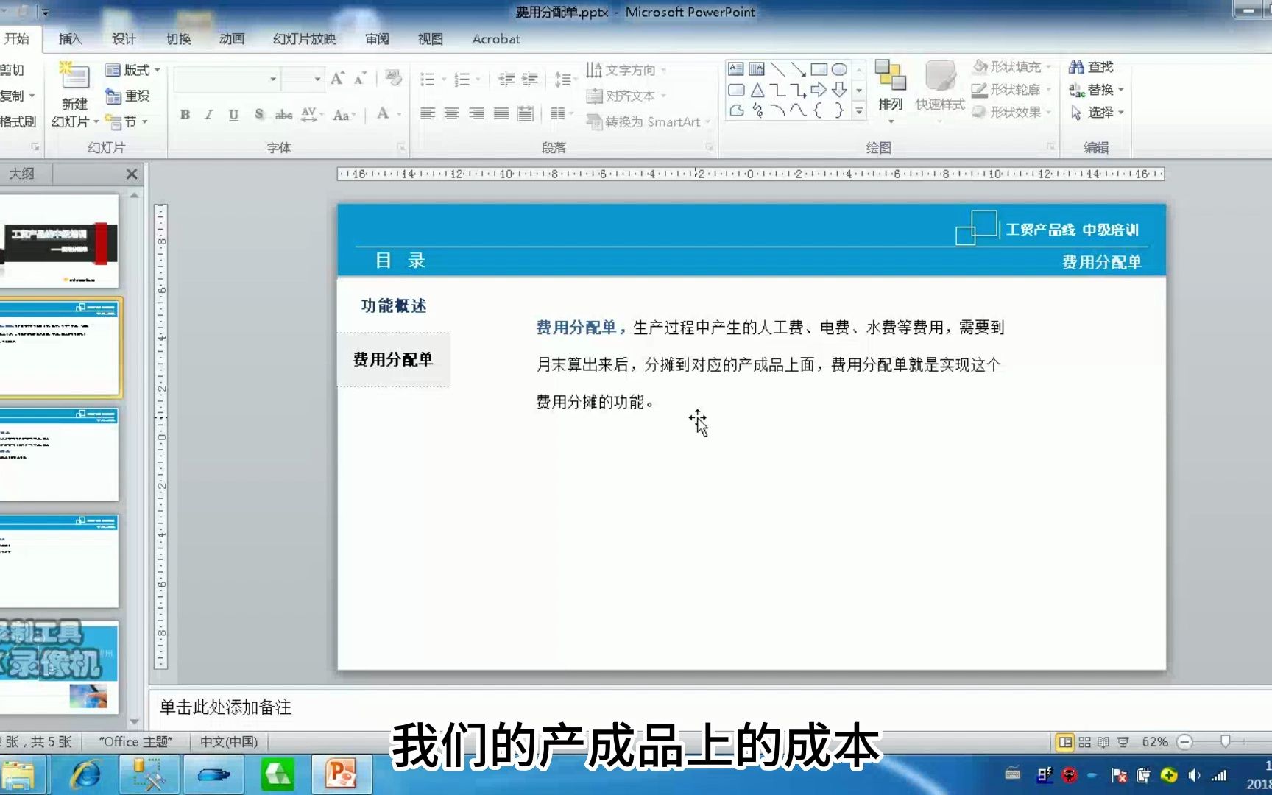Toggle underline formatting
This screenshot has height=795, width=1272.
coord(233,115)
